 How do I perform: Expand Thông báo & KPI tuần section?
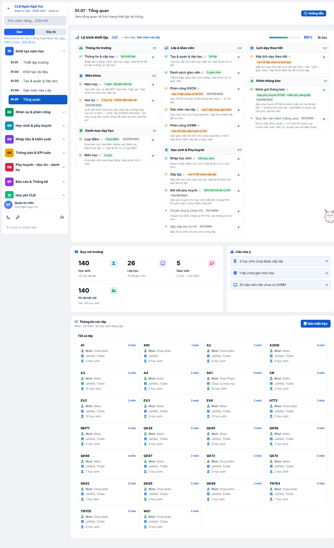[x=35, y=153]
